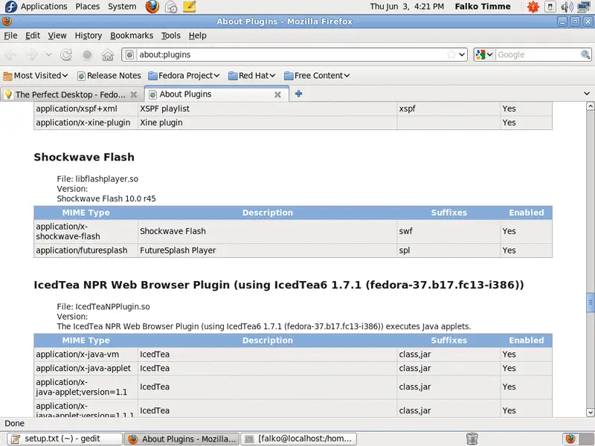Click the clock showing Thu Jun 3
Viewport: 595px width, 446px height.
407,7
